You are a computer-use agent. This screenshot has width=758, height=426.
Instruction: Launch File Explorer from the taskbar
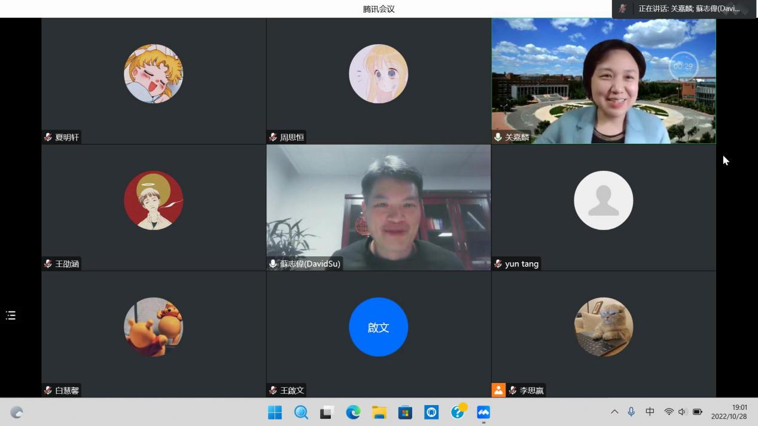pos(379,412)
